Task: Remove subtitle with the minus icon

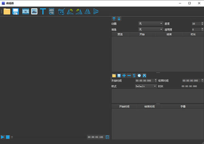Action: [x=129, y=75]
